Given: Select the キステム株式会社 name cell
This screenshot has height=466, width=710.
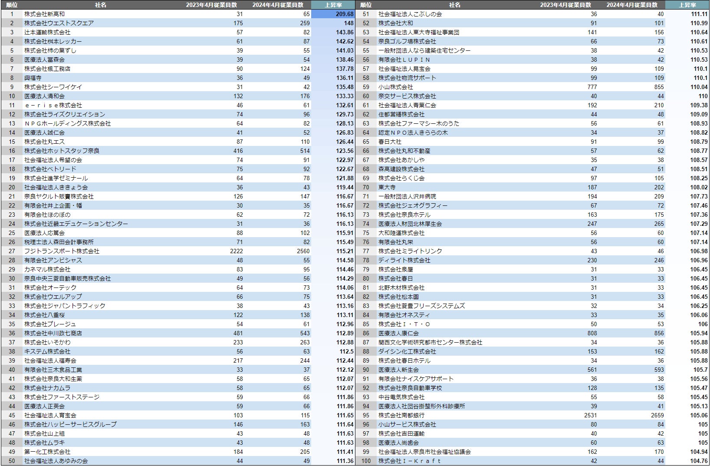Looking at the screenshot, I should click(47, 351).
